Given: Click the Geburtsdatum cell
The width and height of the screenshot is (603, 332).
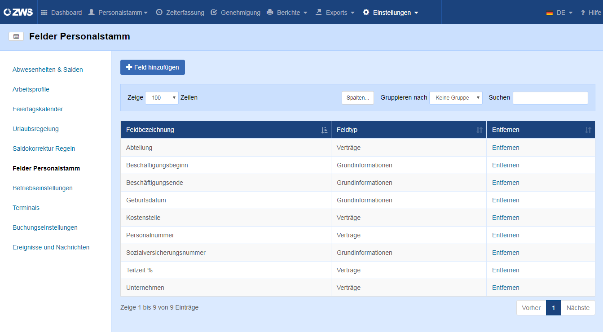Looking at the screenshot, I should click(226, 200).
